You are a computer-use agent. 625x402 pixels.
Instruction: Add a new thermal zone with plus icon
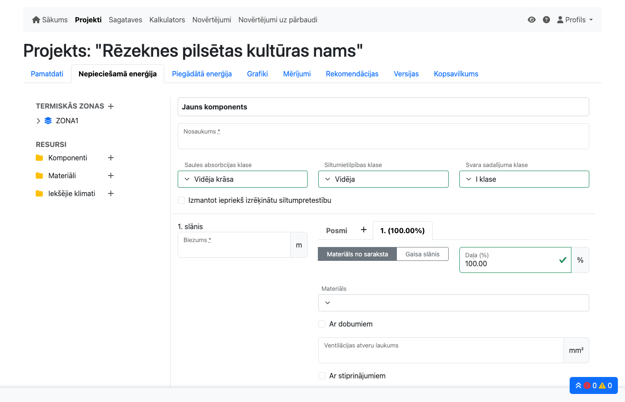click(x=111, y=106)
